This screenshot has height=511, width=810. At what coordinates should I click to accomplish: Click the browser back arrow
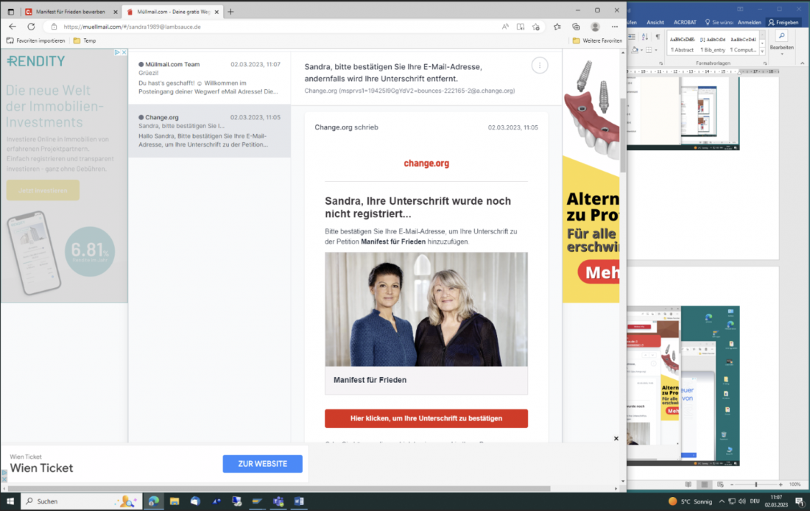12,27
